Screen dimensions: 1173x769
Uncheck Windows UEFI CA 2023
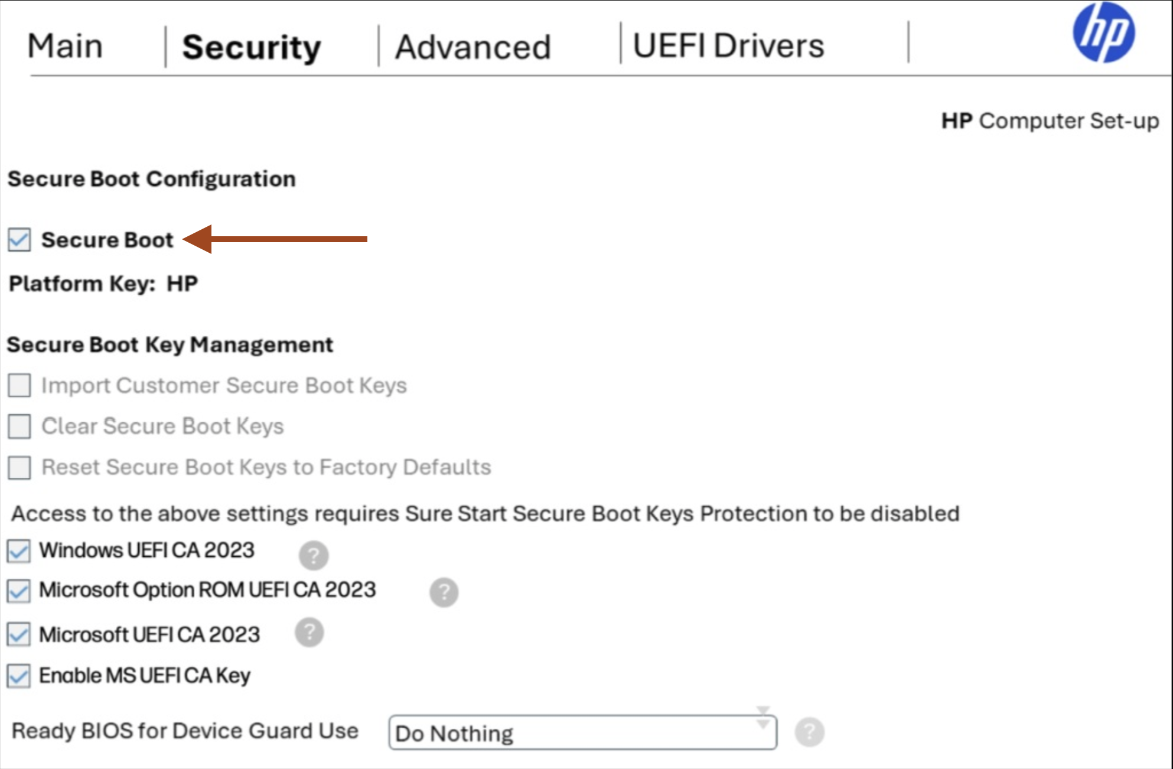(x=19, y=551)
